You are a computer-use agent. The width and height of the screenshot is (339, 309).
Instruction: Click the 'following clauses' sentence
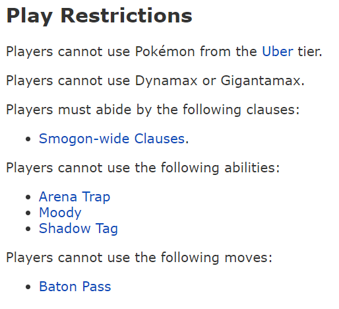pyautogui.click(x=153, y=110)
